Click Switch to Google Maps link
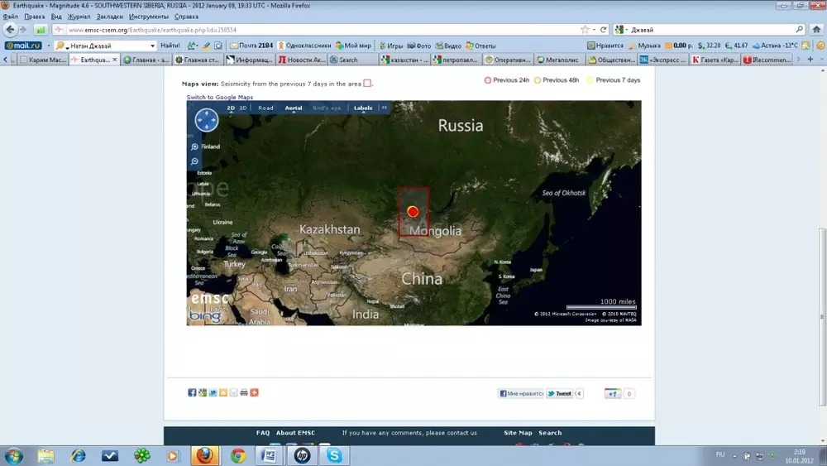 219,98
